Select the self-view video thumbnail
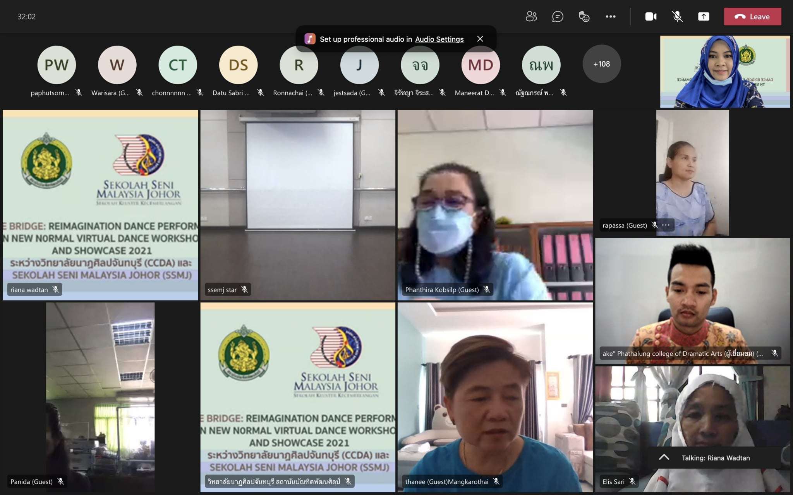Screen dimensions: 793x495 [725, 72]
